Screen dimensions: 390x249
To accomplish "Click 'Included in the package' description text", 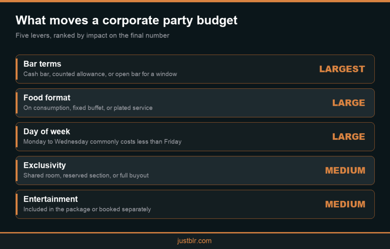I will (x=87, y=209).
